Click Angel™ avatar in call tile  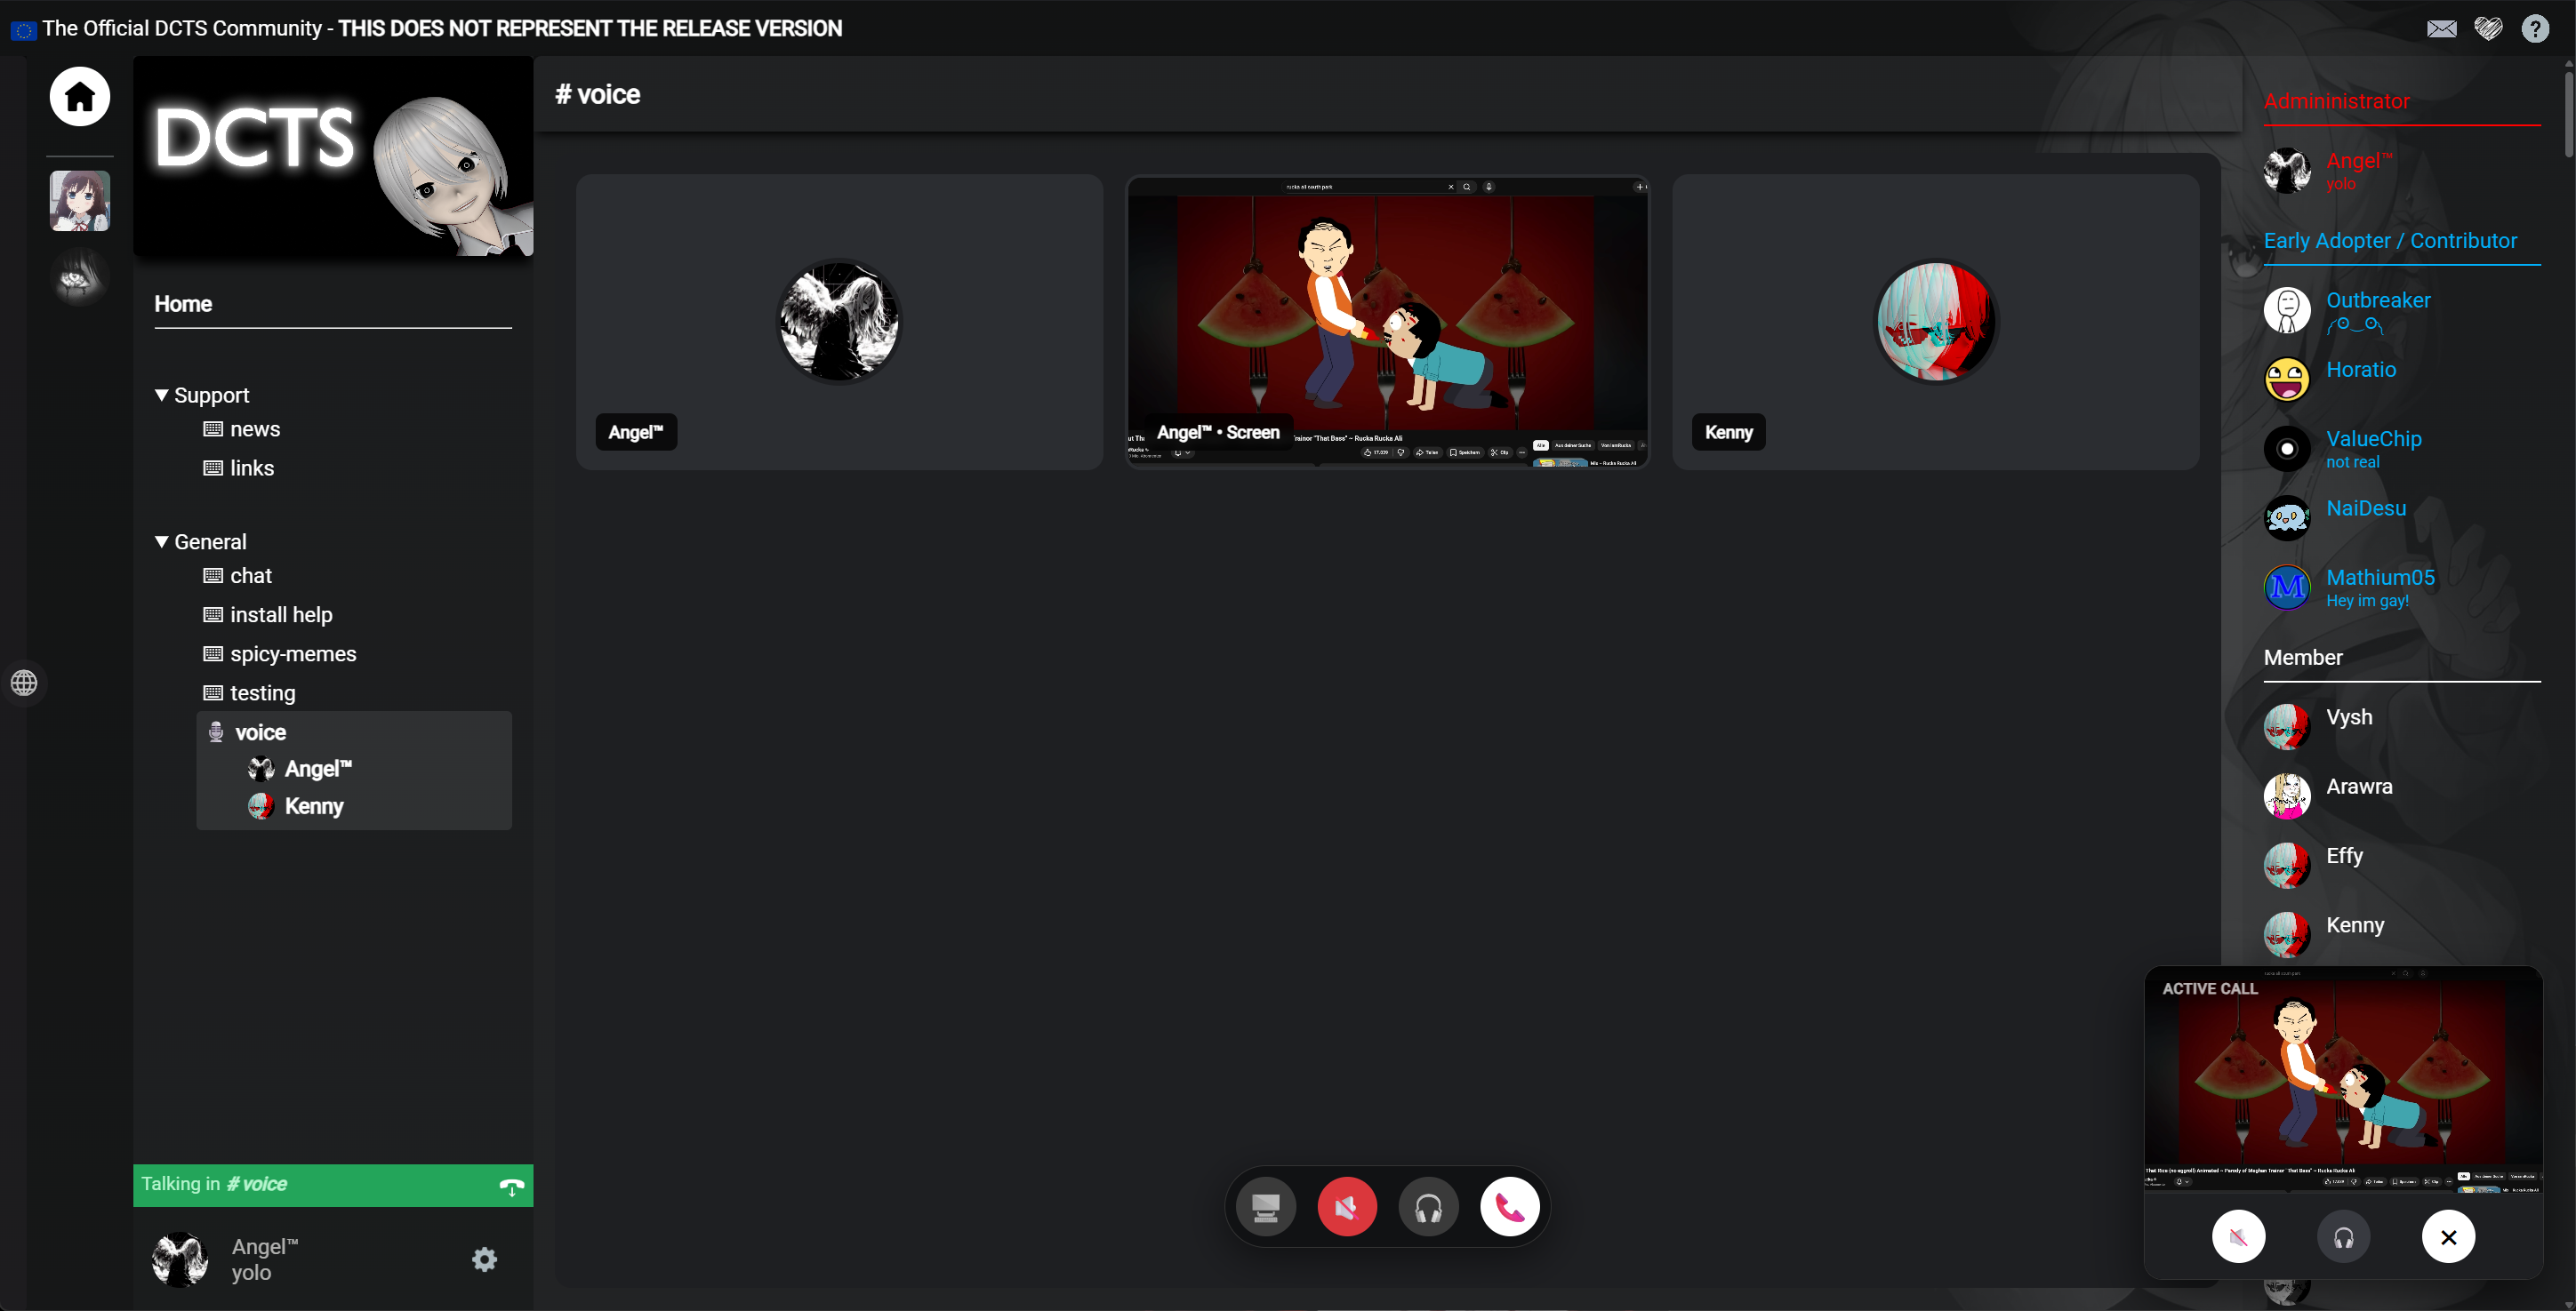click(x=839, y=321)
